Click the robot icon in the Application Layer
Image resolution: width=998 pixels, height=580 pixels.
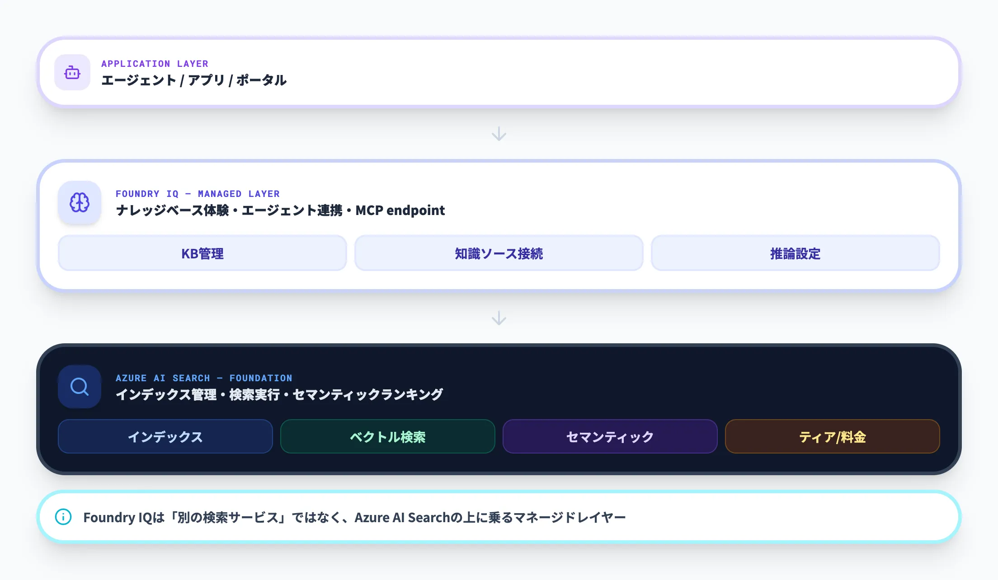72,72
